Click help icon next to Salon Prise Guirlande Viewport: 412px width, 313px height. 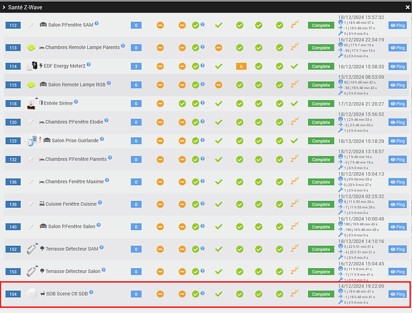click(102, 139)
